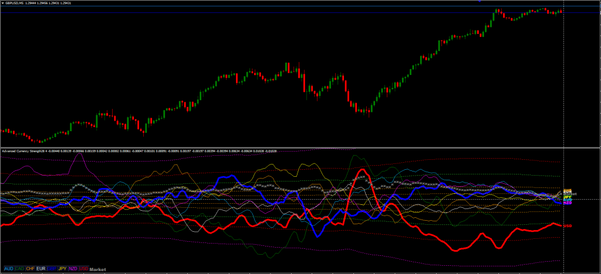Click the red USD label at line end
Viewport: 601px width, 274px height.
[568, 226]
